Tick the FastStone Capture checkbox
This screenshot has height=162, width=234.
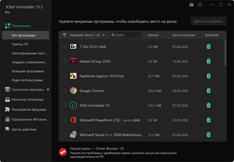[64, 76]
